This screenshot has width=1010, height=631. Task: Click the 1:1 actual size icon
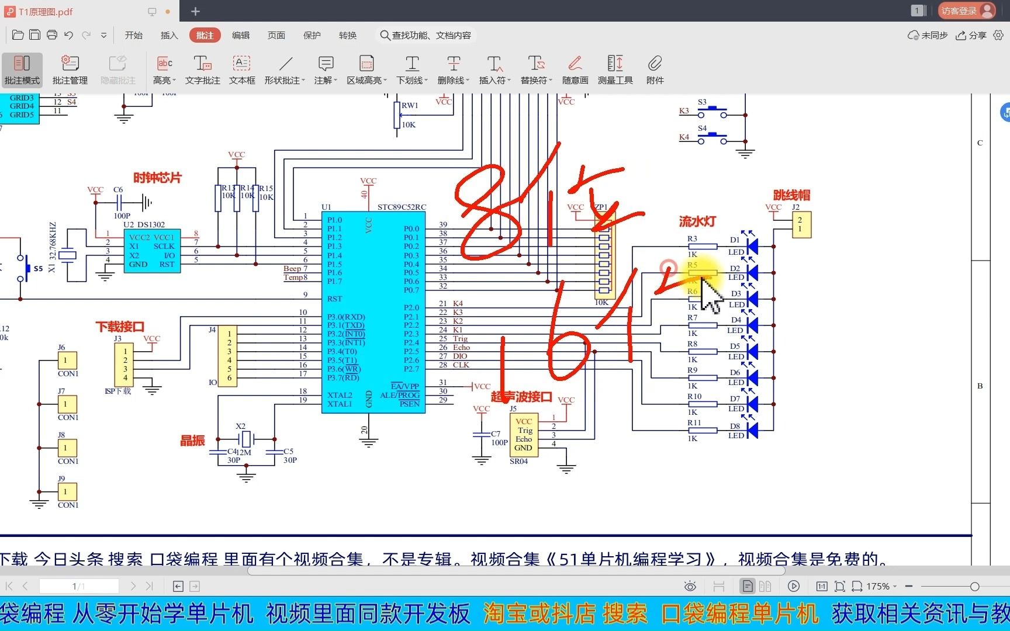822,586
